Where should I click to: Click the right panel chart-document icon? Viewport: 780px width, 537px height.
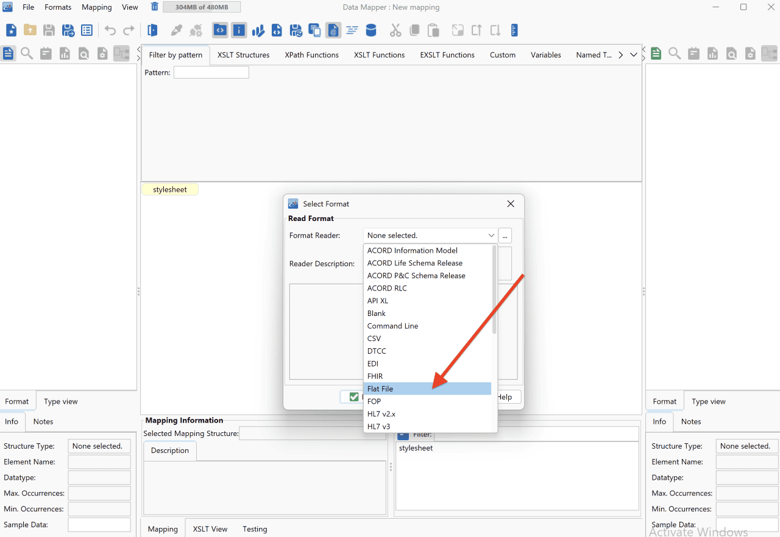(x=712, y=54)
